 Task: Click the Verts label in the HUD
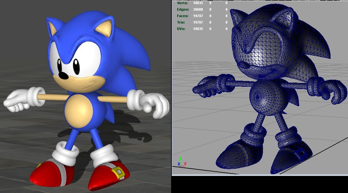[182, 3]
